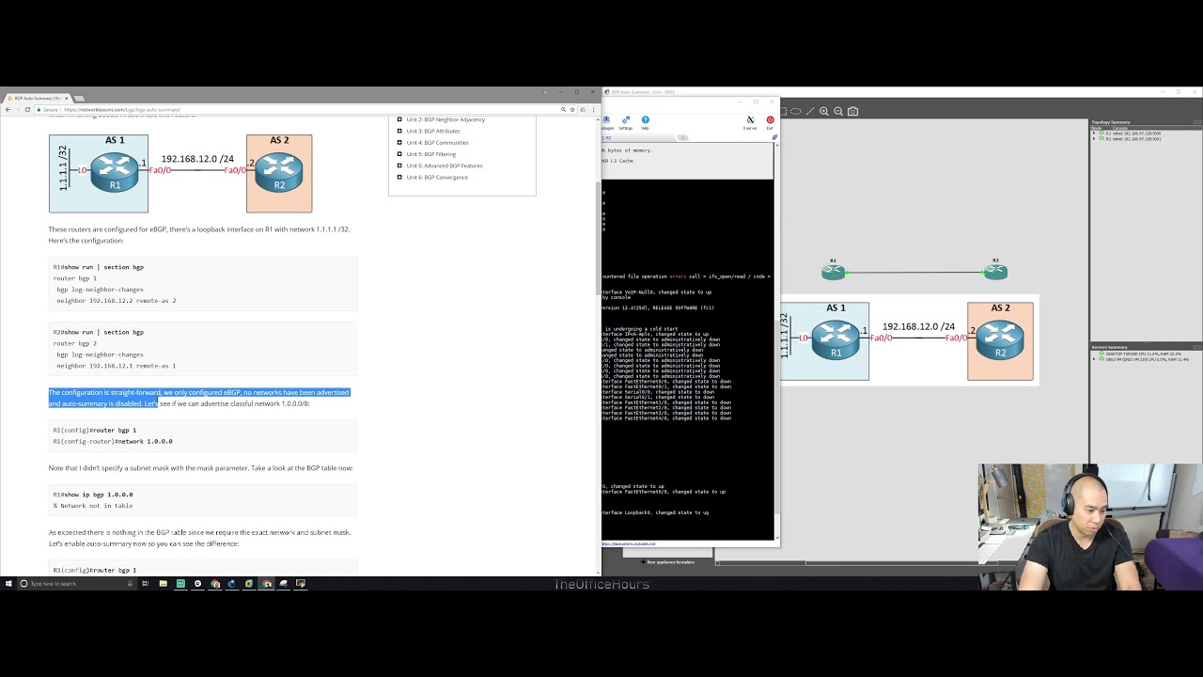
Task: Select the GNS3 draw rectangle tool
Action: pos(784,111)
